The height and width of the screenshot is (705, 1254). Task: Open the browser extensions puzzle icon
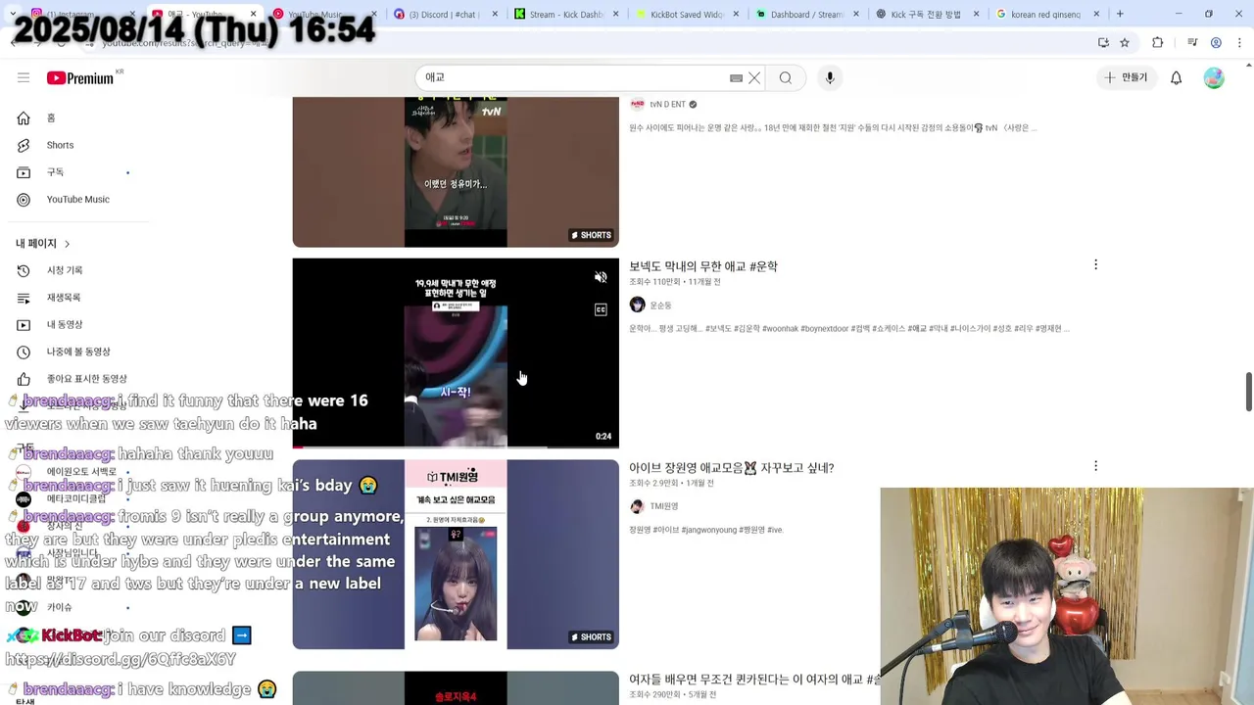pyautogui.click(x=1158, y=43)
